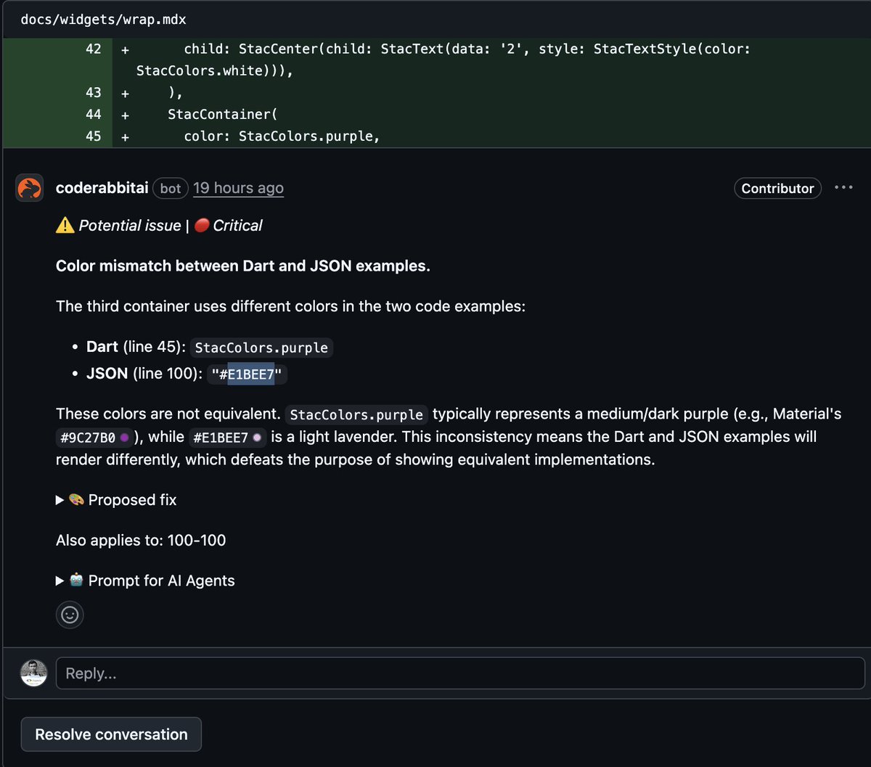Click the palette emoji beside Proposed fix

pos(78,499)
